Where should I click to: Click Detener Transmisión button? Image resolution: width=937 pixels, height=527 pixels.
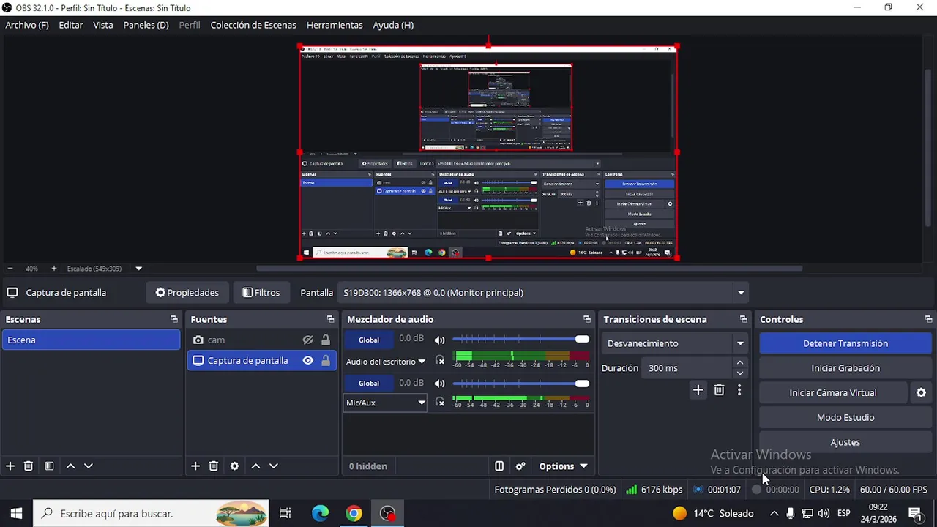(845, 343)
